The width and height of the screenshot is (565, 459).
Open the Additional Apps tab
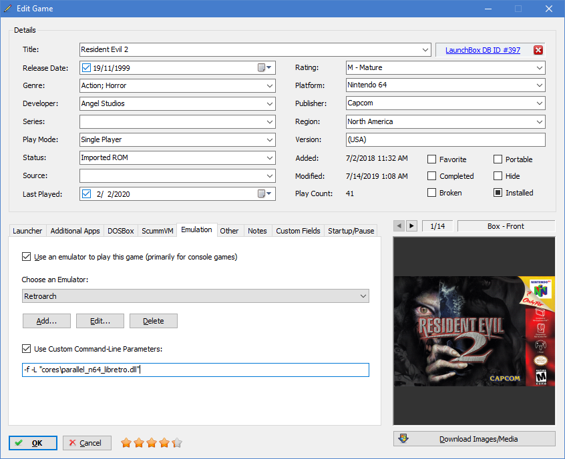[75, 231]
